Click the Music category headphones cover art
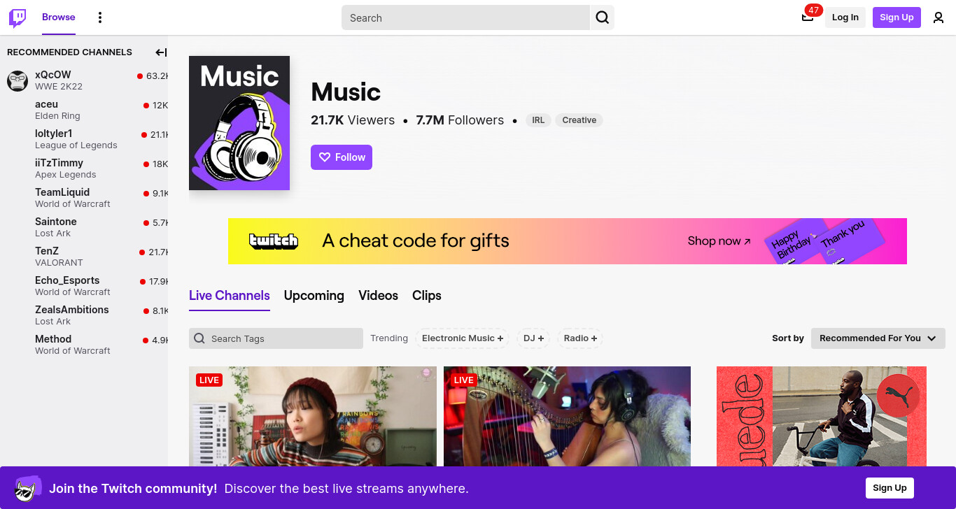Screen dimensions: 956x509 click(239, 123)
